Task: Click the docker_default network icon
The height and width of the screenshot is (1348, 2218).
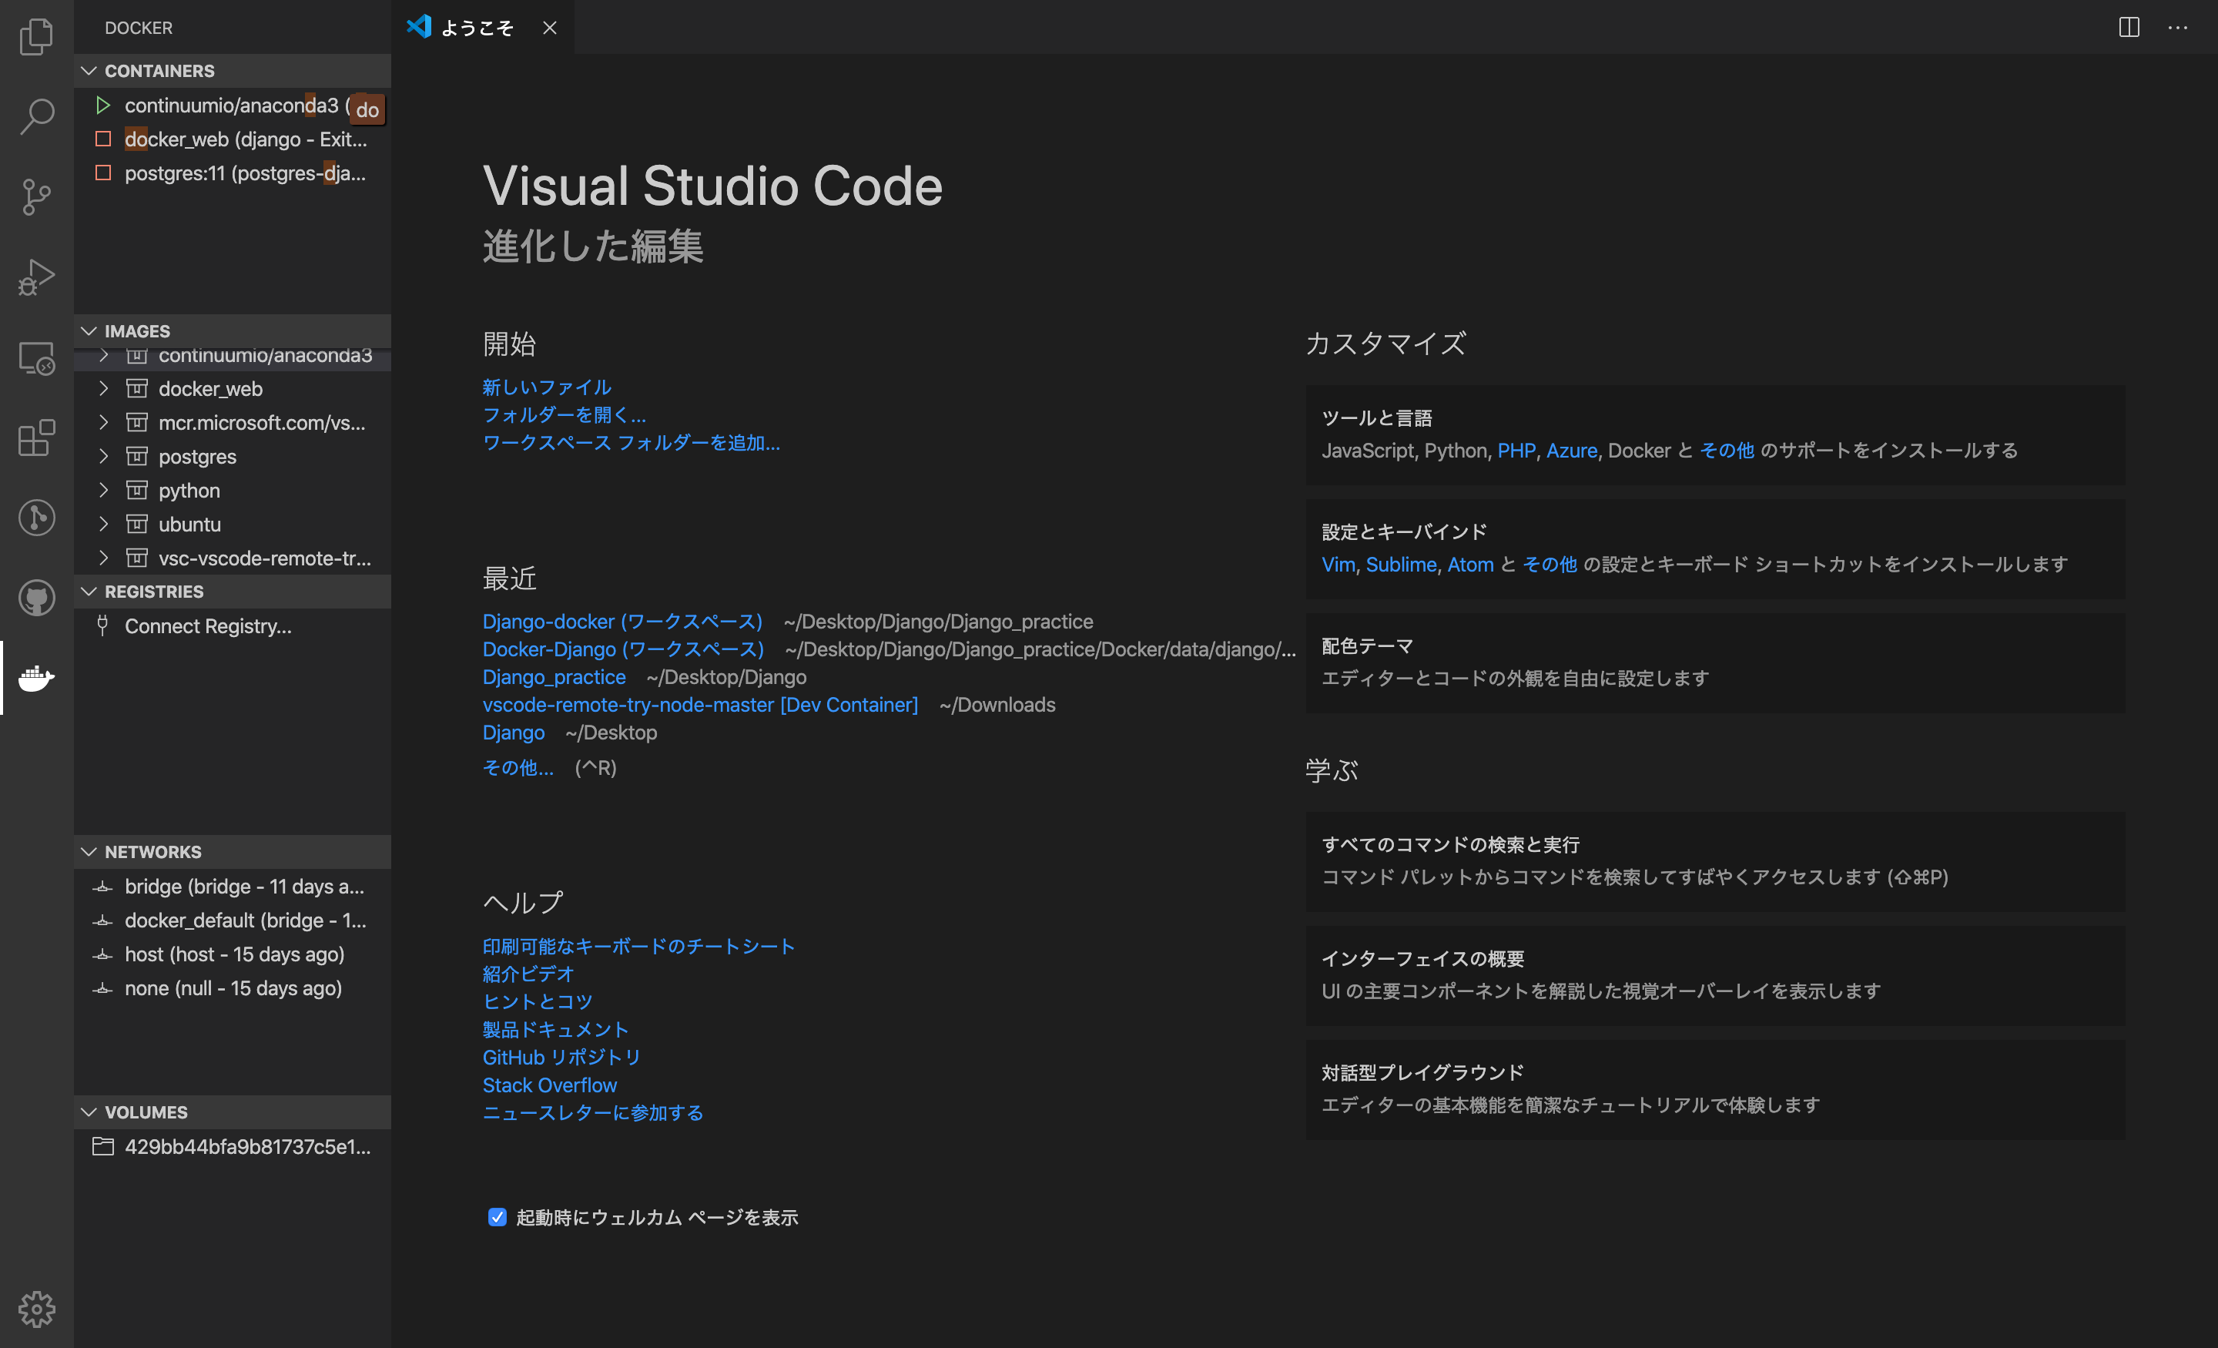Action: tap(102, 920)
